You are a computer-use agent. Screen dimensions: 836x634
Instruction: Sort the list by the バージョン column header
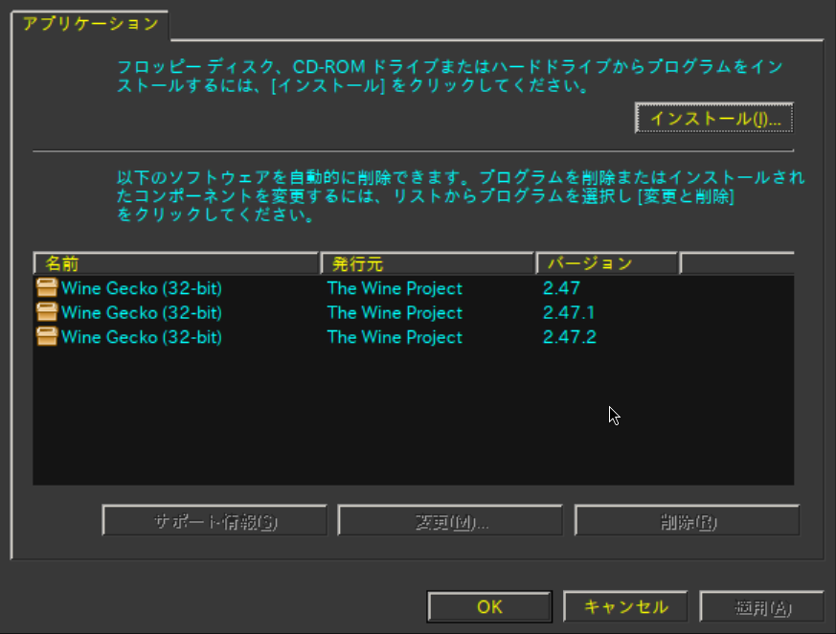pyautogui.click(x=607, y=263)
